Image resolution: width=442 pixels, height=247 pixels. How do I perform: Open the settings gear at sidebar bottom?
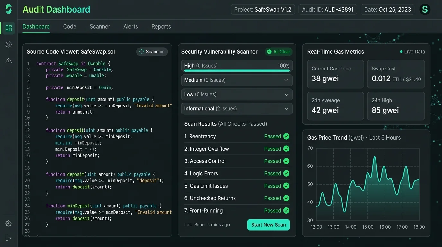pos(9,223)
